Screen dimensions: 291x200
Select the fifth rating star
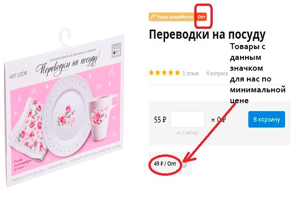pyautogui.click(x=177, y=73)
